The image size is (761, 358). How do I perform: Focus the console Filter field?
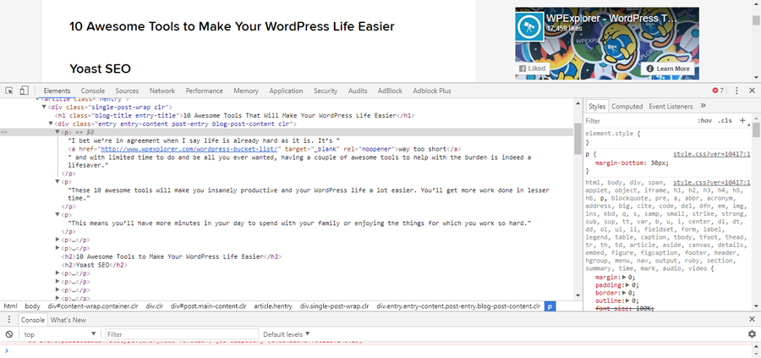(x=182, y=334)
